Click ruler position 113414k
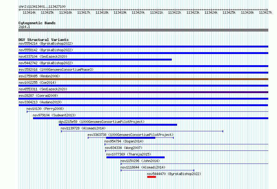The height and width of the screenshot is (189, 277). click(x=29, y=12)
